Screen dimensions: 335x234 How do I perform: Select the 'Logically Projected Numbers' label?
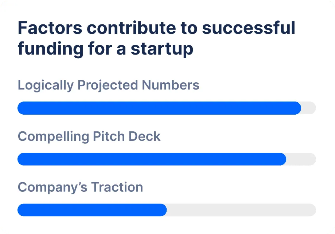[x=108, y=85]
